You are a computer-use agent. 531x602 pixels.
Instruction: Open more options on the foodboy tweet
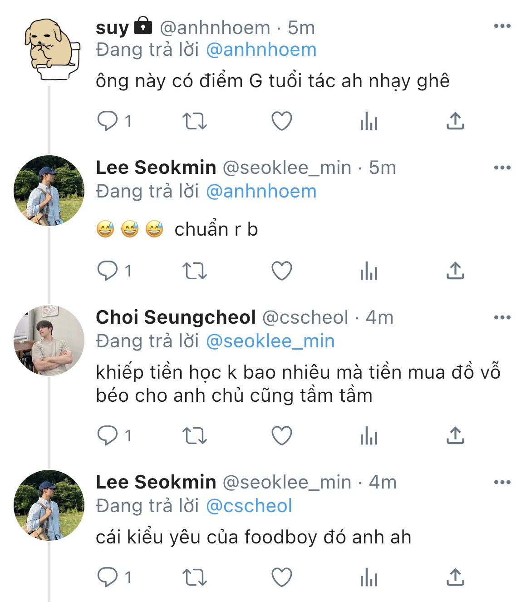tap(502, 482)
